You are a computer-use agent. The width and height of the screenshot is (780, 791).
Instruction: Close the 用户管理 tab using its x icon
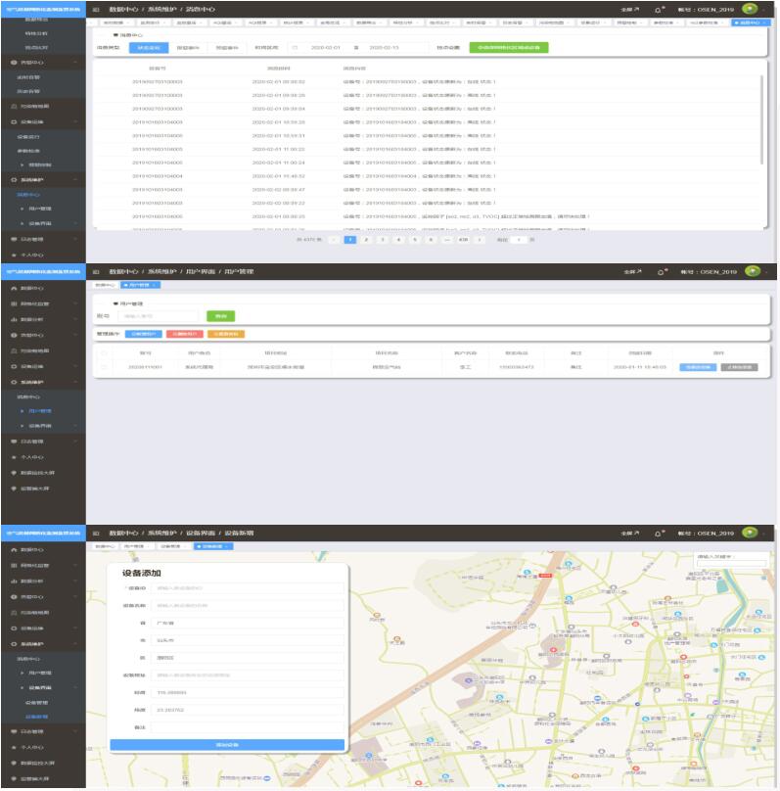[155, 284]
